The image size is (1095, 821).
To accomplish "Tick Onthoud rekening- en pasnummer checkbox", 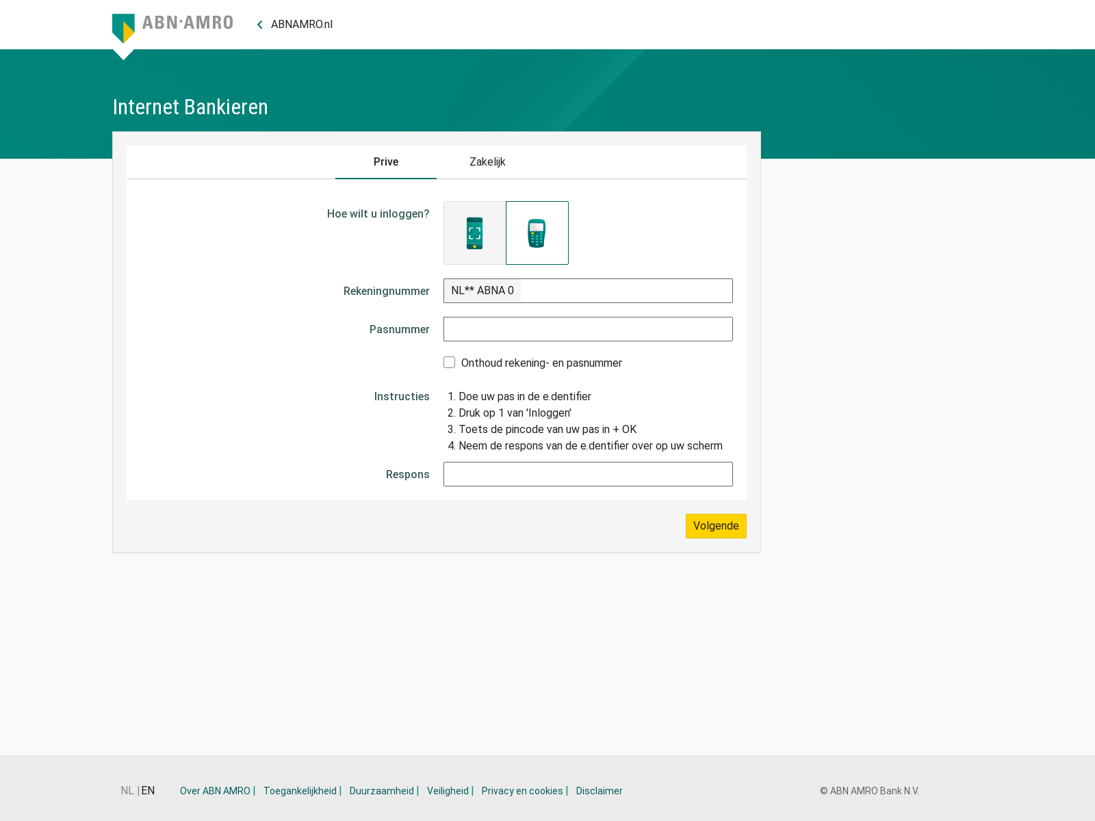I will (x=450, y=363).
